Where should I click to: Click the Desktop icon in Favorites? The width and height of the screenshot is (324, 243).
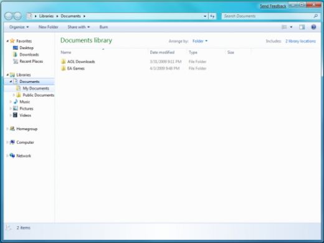pyautogui.click(x=16, y=48)
